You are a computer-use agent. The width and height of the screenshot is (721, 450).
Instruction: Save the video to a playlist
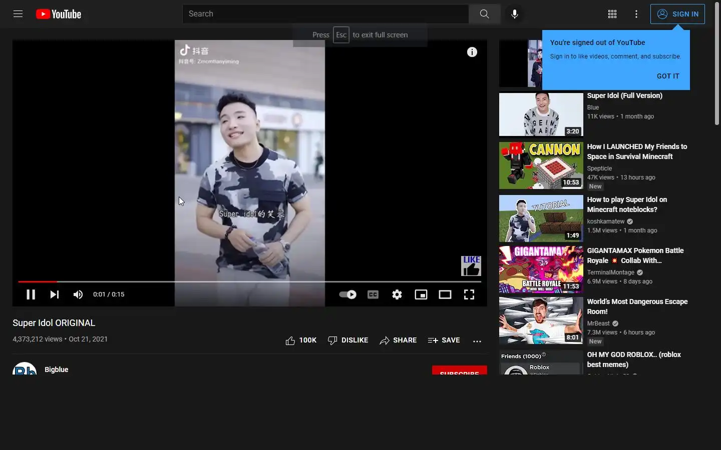coord(444,340)
